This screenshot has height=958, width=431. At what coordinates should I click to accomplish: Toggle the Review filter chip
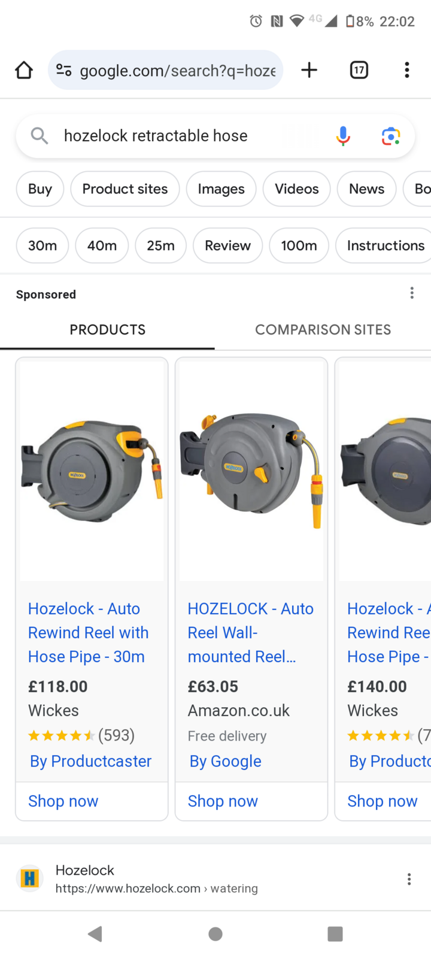click(x=227, y=245)
